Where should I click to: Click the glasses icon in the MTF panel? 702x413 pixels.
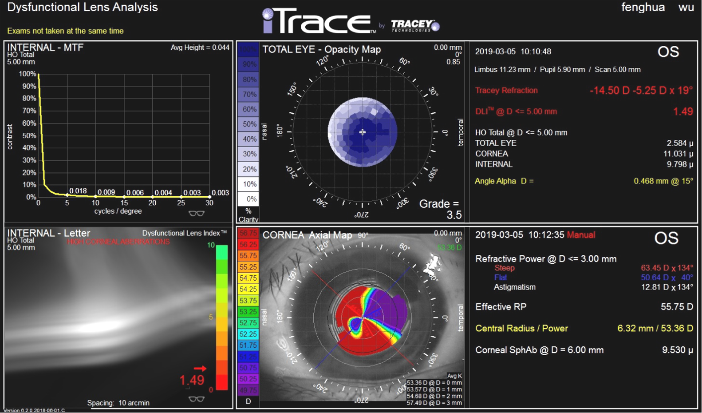[197, 214]
